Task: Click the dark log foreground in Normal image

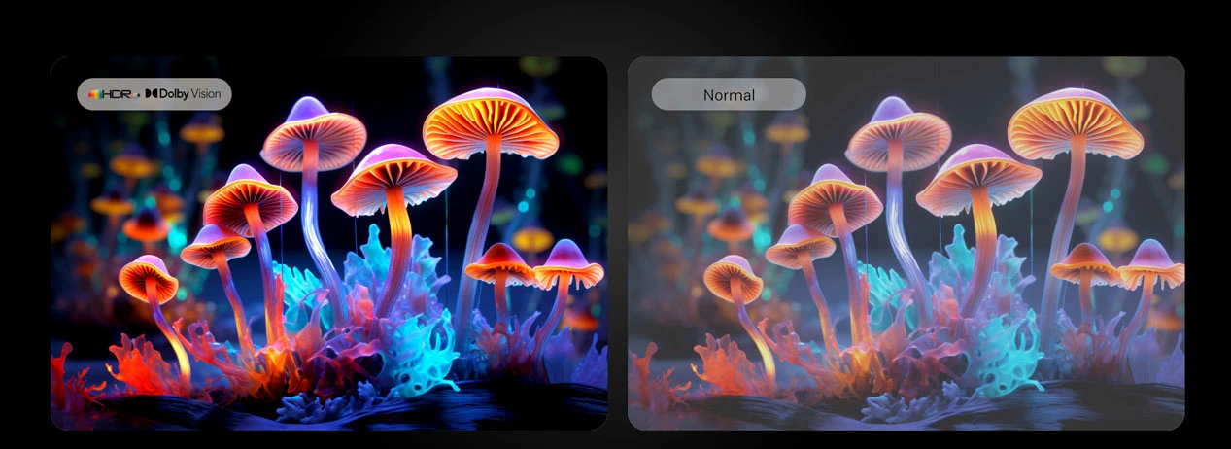Action: [x=1020, y=408]
